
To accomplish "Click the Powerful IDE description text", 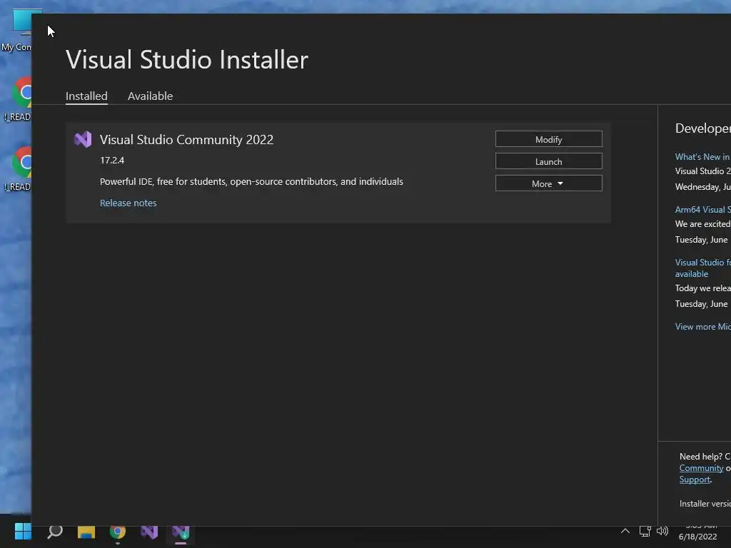I will [251, 182].
